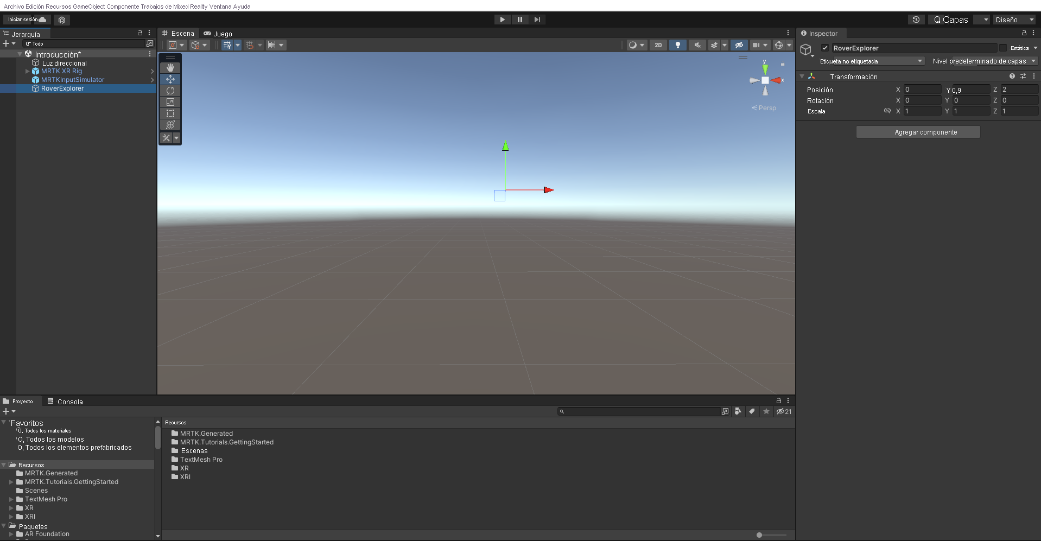Toggle scene audio mute icon

click(697, 45)
